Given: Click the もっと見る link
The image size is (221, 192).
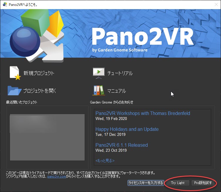Looking at the screenshot, I should (x=105, y=161).
